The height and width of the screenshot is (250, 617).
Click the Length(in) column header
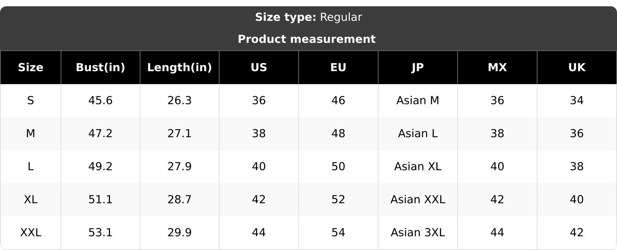[x=179, y=68]
